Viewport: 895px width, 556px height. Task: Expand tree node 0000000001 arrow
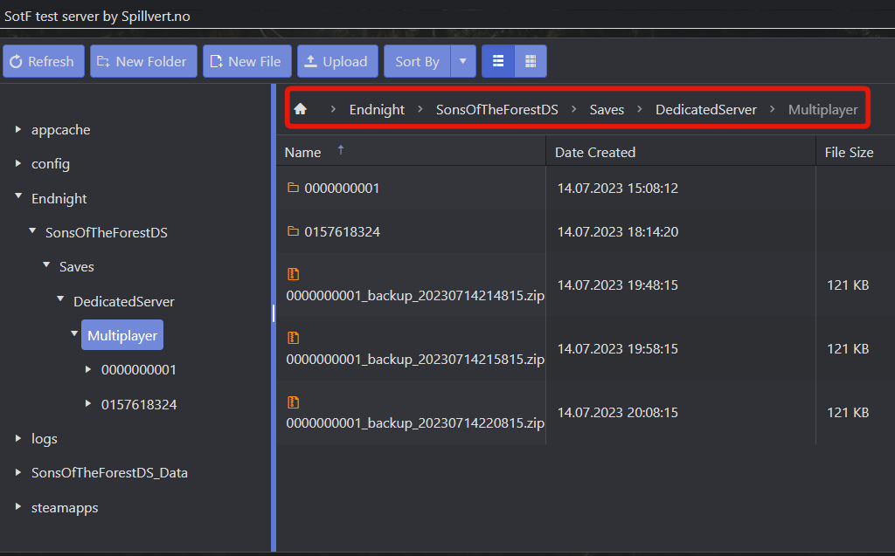pos(88,369)
